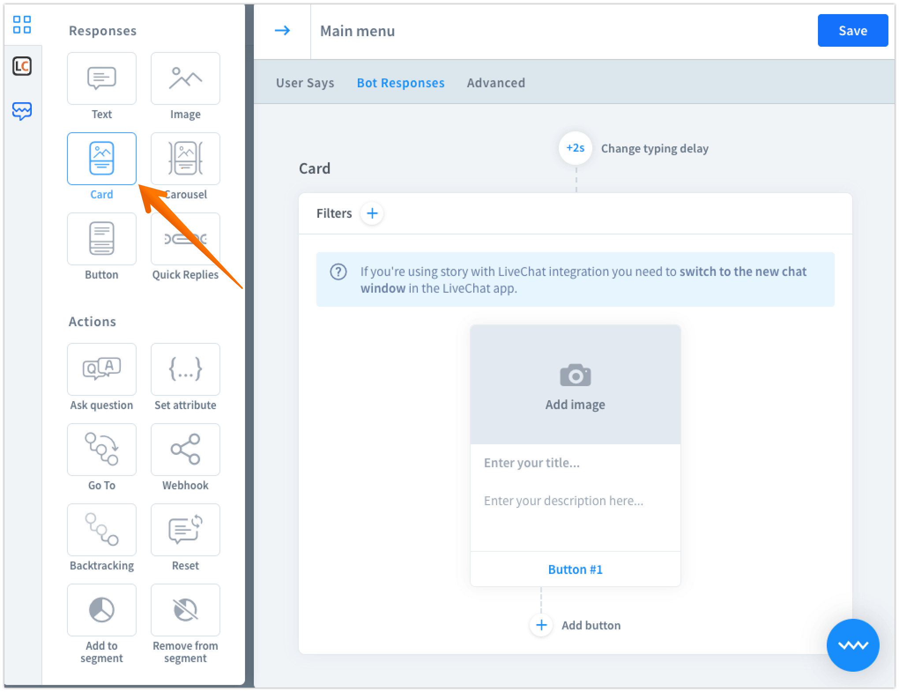Click the Add button plus icon

click(541, 625)
